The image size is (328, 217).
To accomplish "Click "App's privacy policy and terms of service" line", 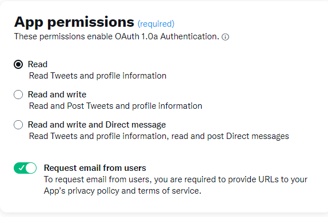I will click(123, 191).
